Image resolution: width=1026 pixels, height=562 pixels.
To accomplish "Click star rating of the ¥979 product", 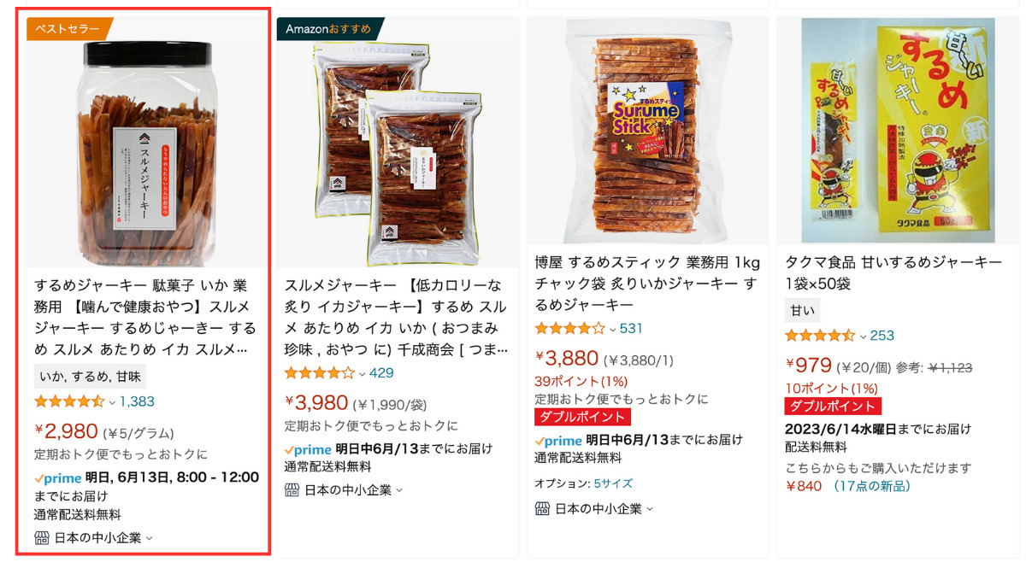I will tap(820, 336).
